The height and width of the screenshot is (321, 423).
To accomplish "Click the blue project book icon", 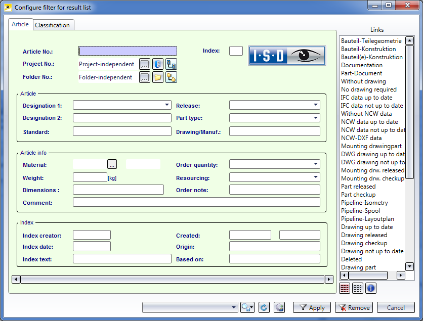I will (x=158, y=64).
